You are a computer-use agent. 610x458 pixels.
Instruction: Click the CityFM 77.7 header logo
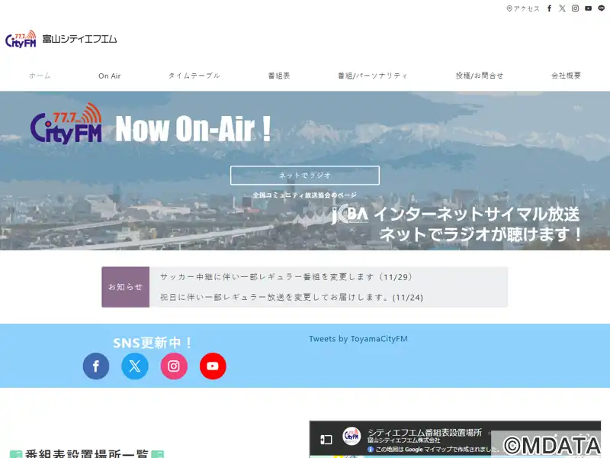point(21,39)
